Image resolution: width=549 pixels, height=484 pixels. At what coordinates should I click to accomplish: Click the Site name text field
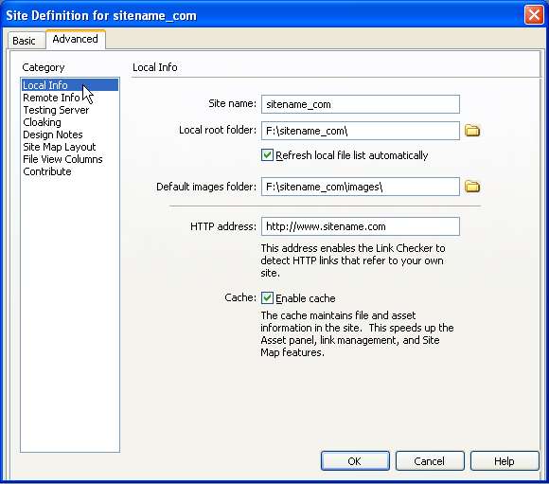pyautogui.click(x=361, y=104)
